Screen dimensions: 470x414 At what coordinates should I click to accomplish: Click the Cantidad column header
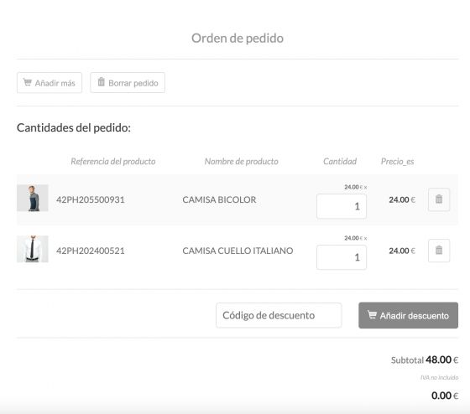(340, 162)
